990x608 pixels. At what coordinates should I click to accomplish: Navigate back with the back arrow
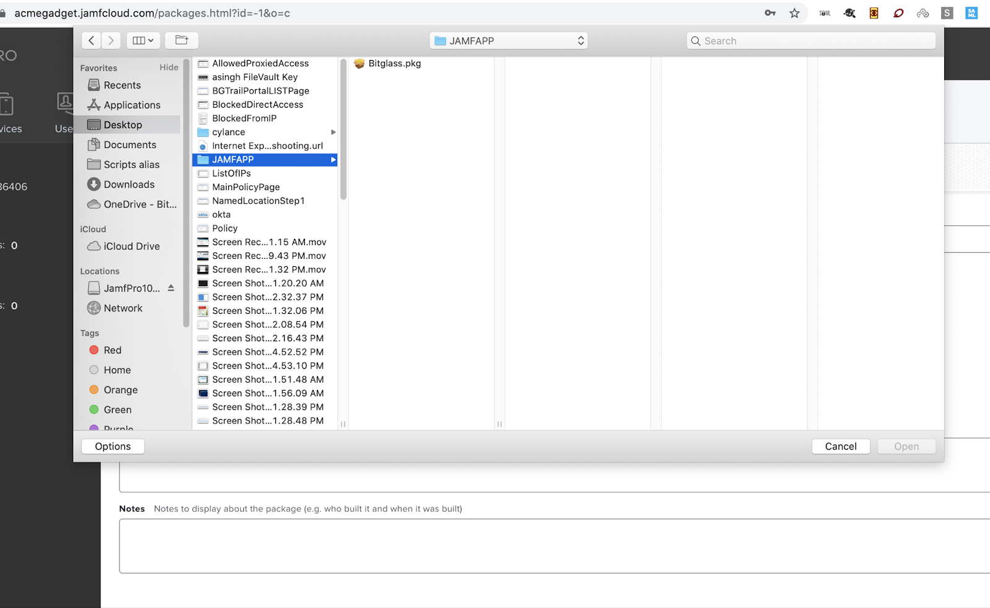[90, 40]
